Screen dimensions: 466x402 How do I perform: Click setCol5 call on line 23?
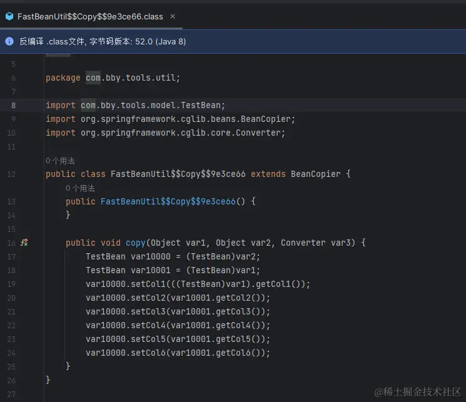point(148,339)
